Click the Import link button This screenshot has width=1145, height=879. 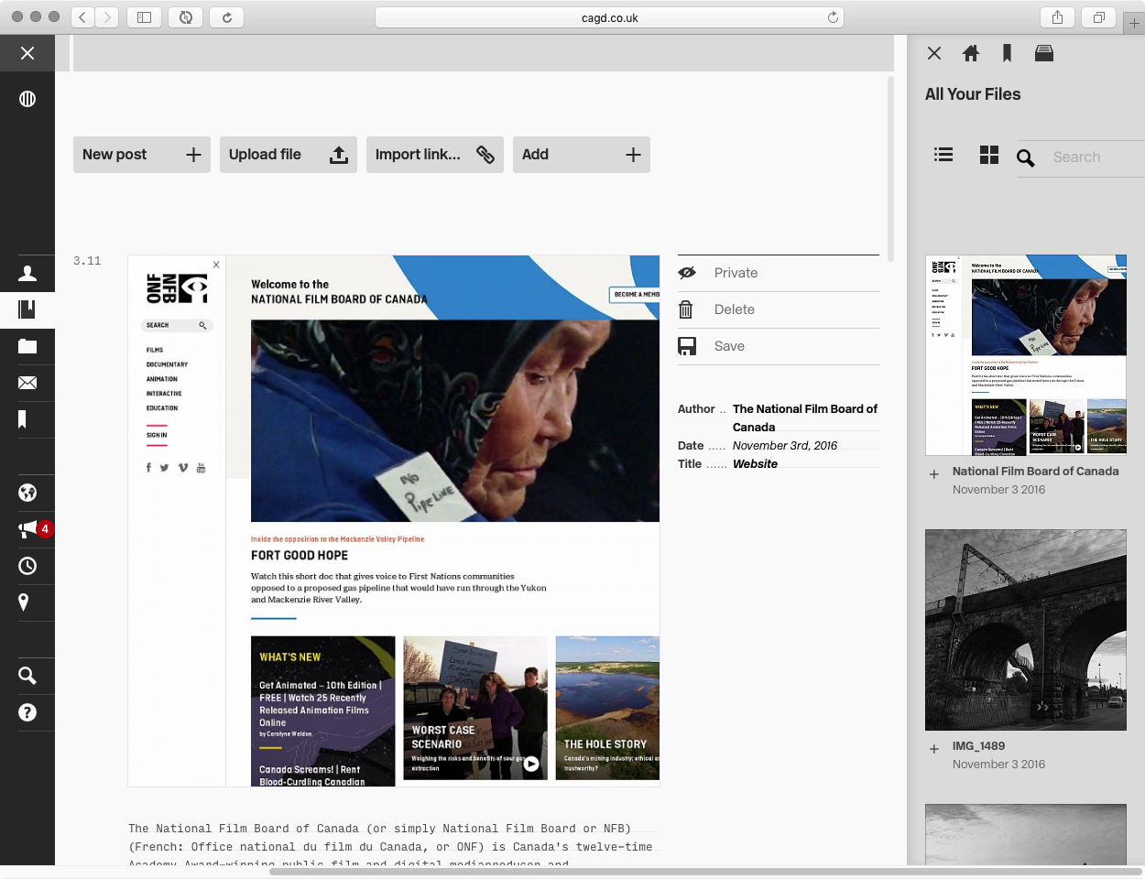(x=435, y=155)
